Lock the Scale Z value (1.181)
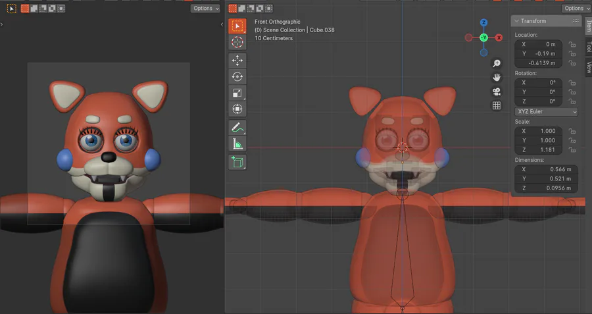The height and width of the screenshot is (314, 592). [x=572, y=150]
